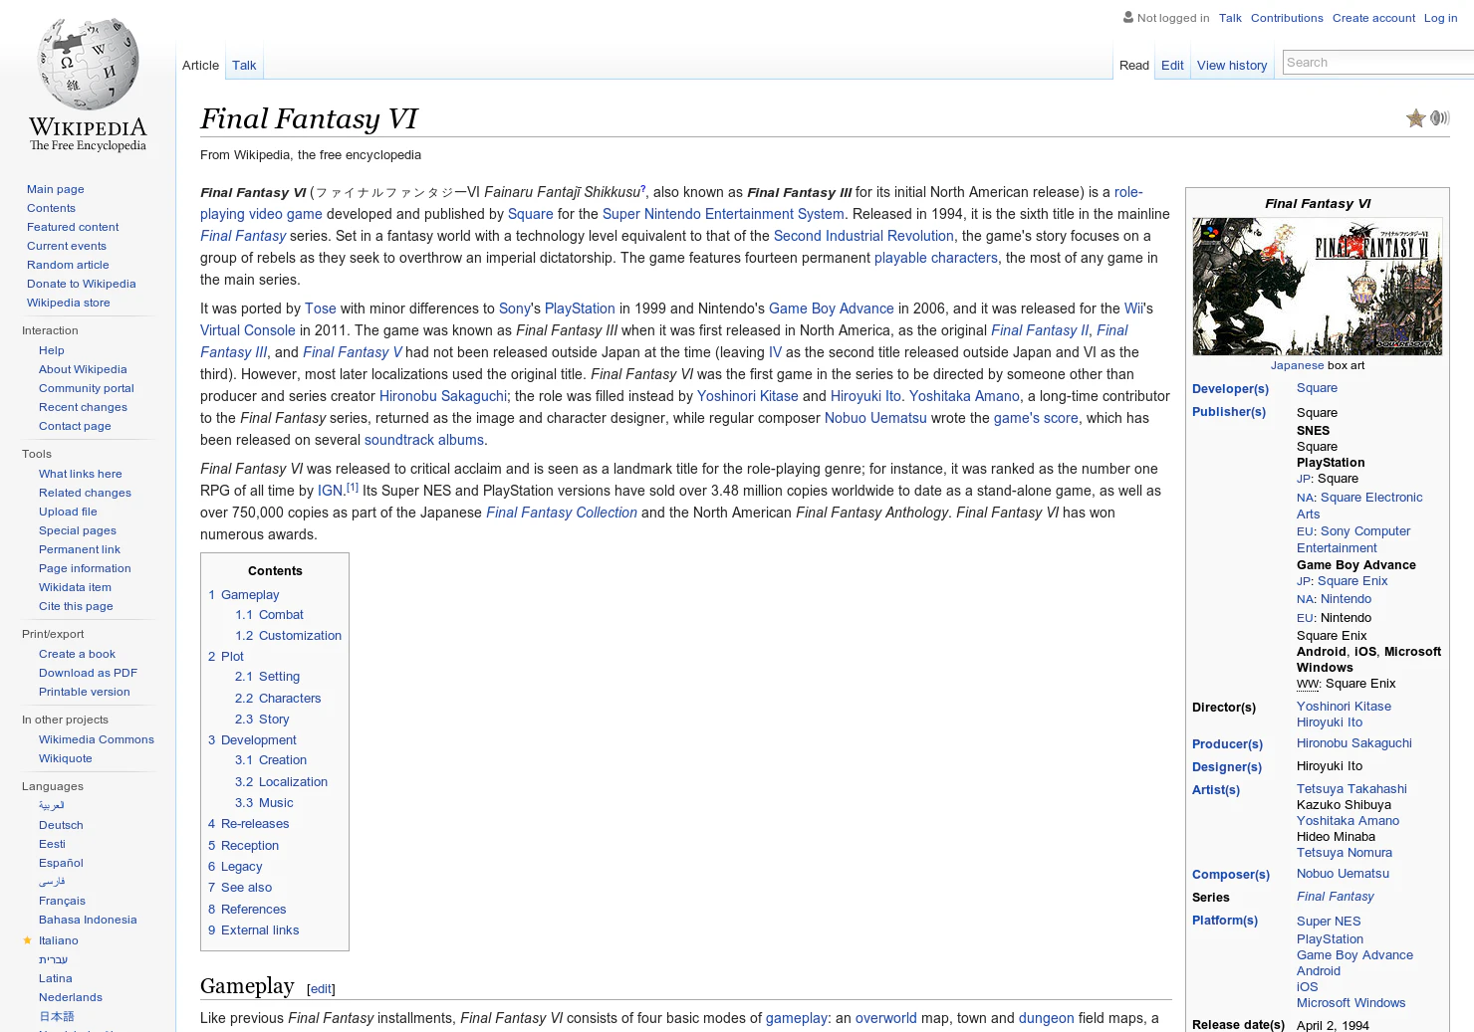The width and height of the screenshot is (1474, 1032).
Task: Open Nobuo Uematsu link in infobox
Action: 1343,874
